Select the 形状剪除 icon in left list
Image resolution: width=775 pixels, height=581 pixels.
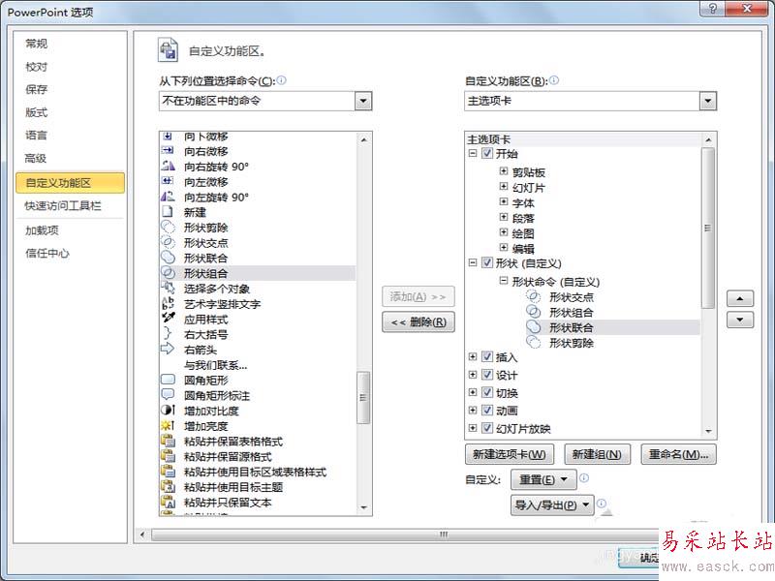[x=168, y=228]
